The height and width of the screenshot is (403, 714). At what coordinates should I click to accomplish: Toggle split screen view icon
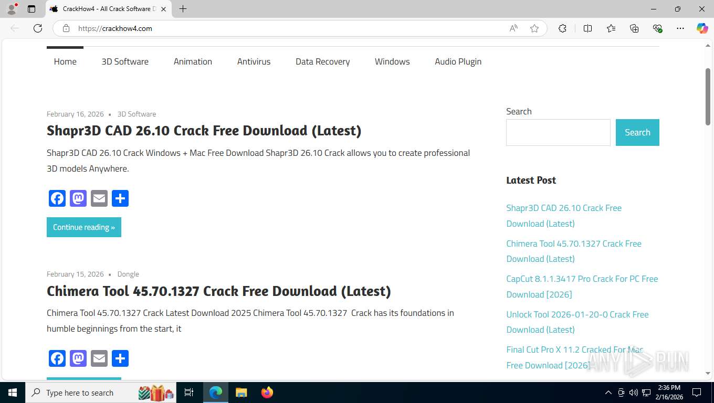pos(587,28)
